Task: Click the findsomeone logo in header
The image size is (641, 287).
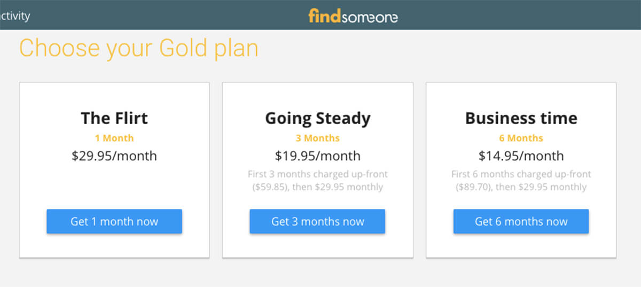Action: pyautogui.click(x=353, y=16)
